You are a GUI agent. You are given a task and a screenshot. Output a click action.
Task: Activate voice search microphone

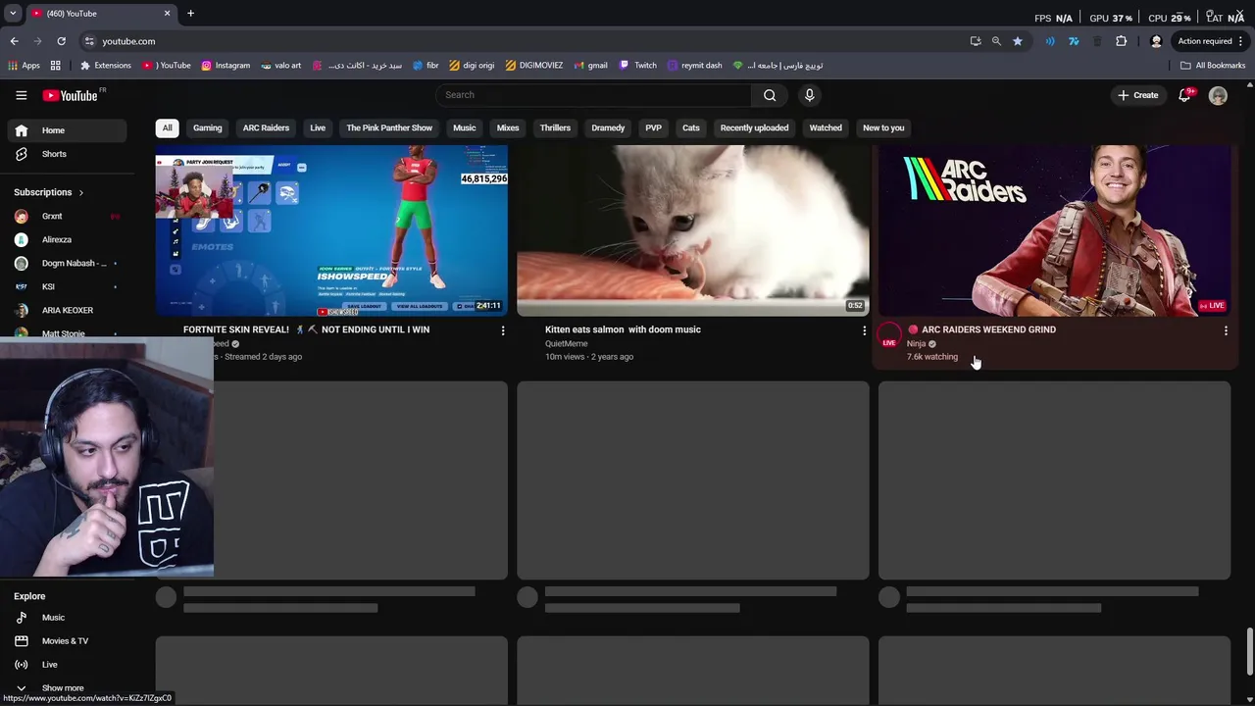pyautogui.click(x=809, y=95)
